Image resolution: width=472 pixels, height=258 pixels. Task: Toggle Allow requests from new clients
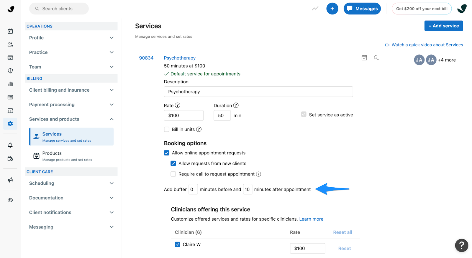173,163
